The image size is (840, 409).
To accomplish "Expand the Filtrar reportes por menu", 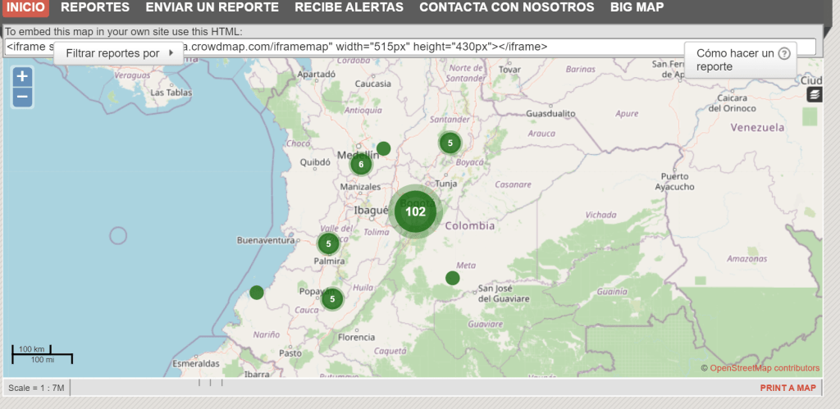I will [x=119, y=53].
